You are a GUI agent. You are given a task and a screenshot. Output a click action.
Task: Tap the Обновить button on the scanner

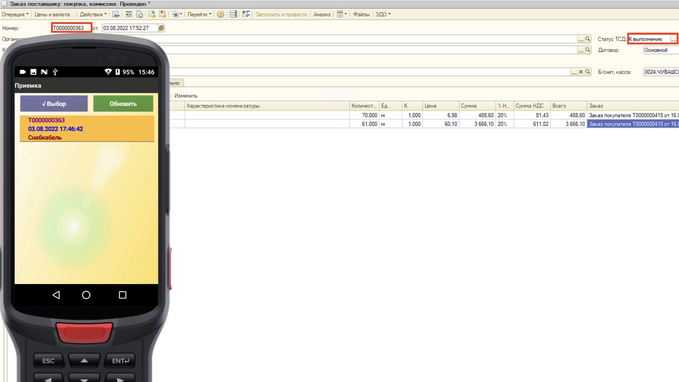[123, 104]
